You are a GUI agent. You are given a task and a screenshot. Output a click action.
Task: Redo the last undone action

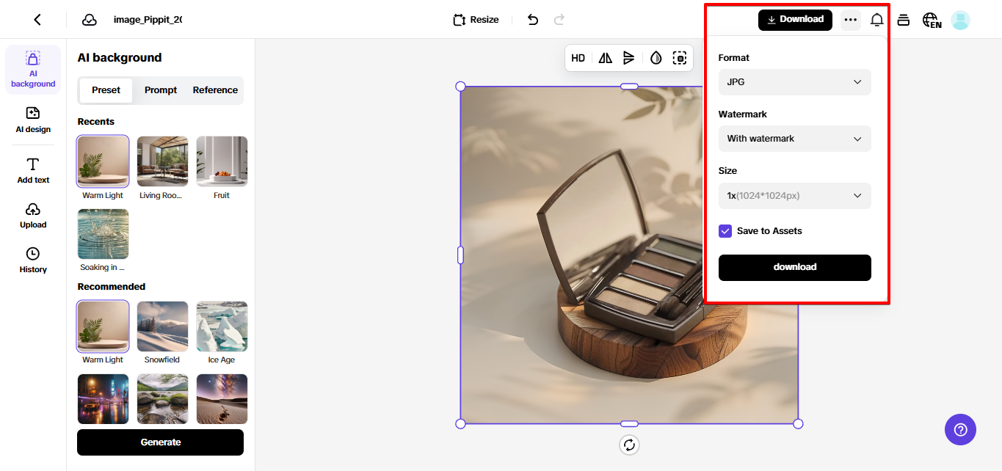[559, 20]
